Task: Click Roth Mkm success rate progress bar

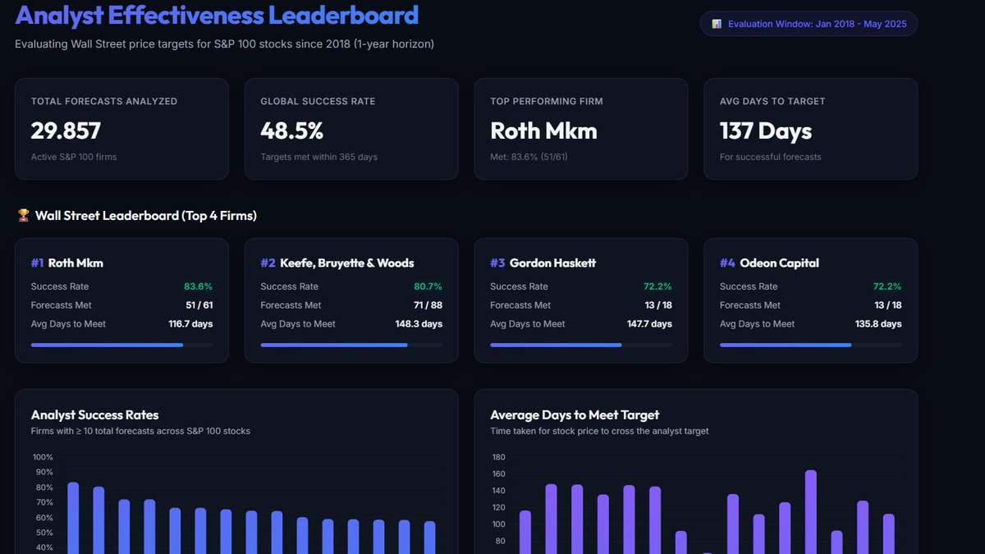Action: point(121,345)
